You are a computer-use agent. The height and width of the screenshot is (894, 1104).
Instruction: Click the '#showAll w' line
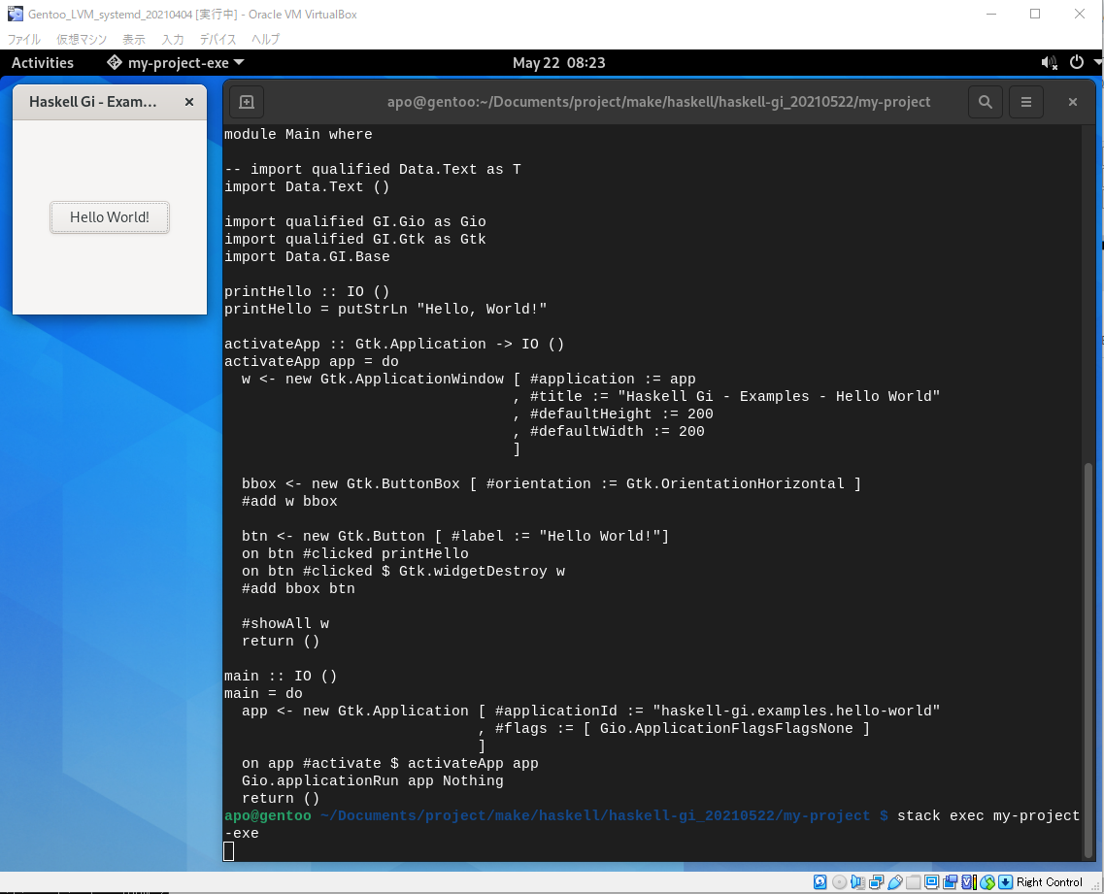tap(285, 624)
